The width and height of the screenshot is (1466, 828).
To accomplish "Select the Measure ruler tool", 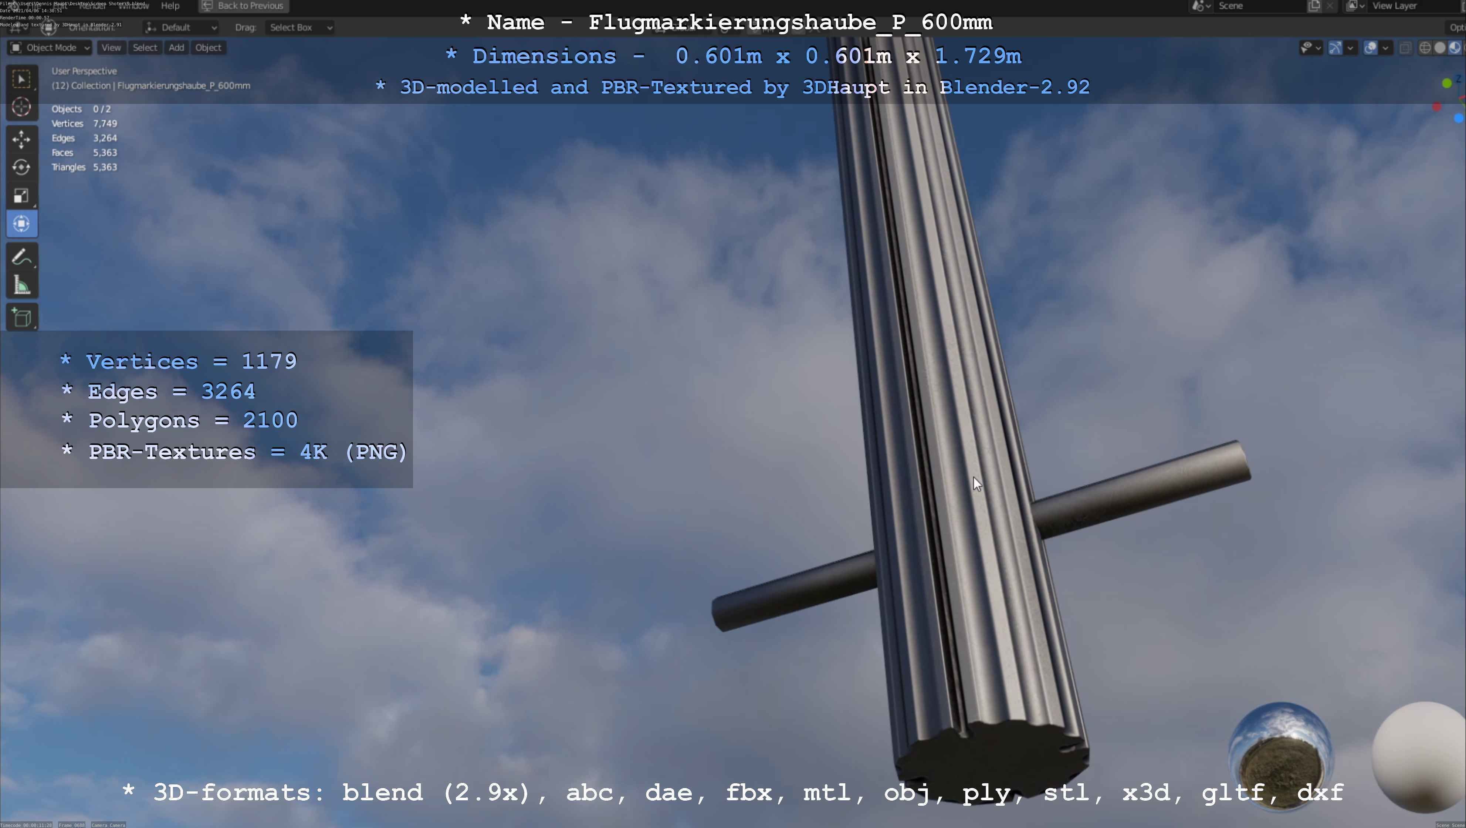I will coord(21,285).
